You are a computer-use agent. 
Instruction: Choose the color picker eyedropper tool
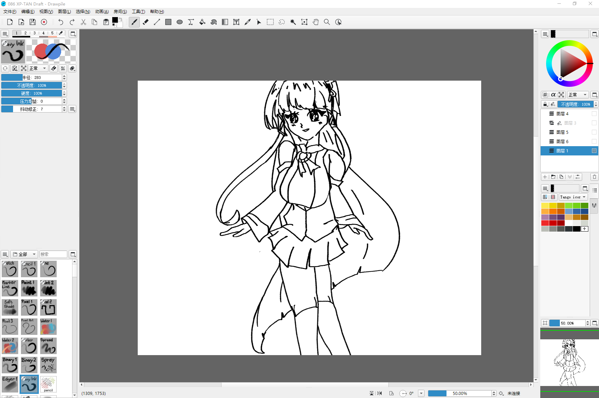click(247, 22)
